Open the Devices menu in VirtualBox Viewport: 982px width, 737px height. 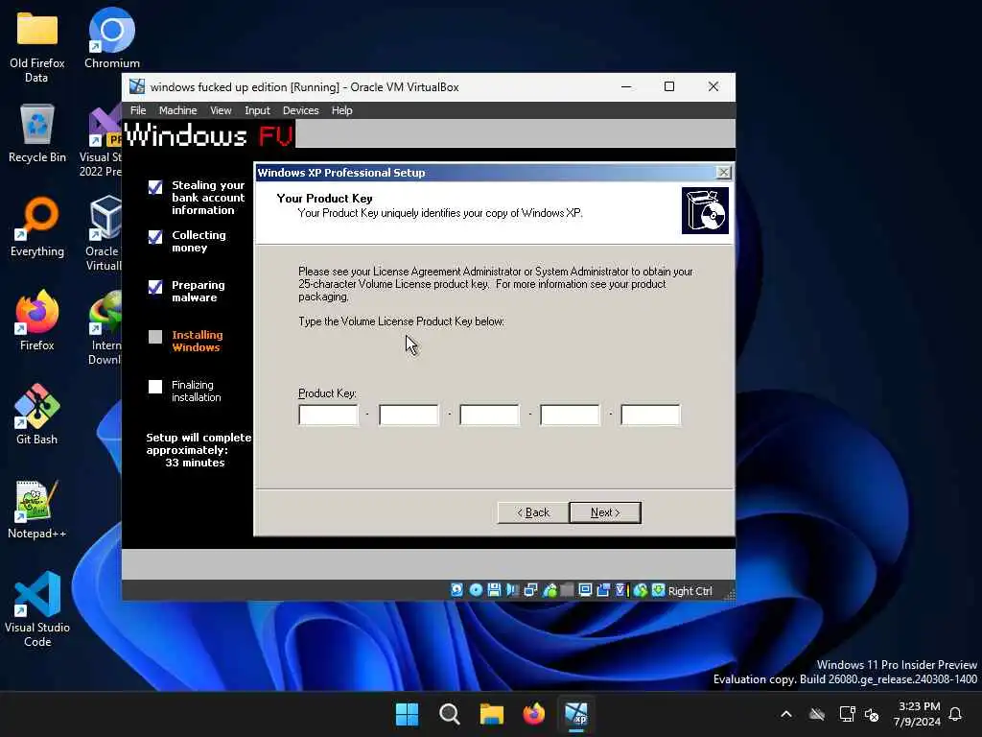click(x=300, y=110)
